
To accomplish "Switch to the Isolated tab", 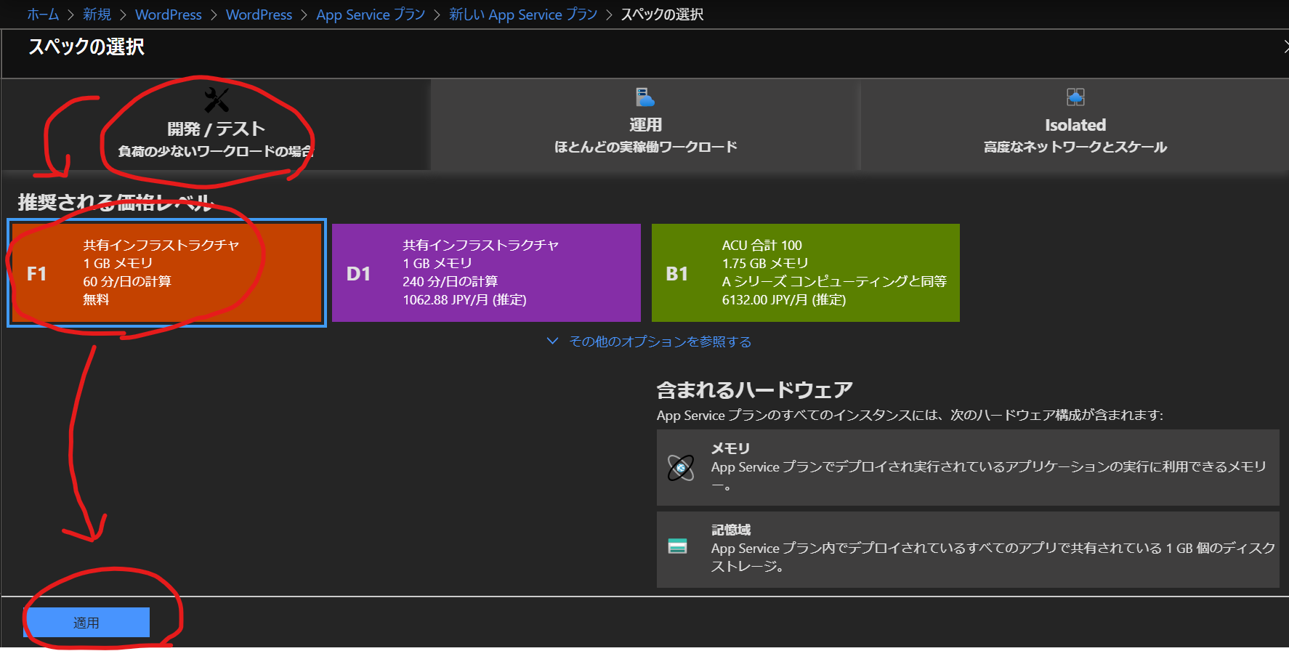I will coord(1075,125).
